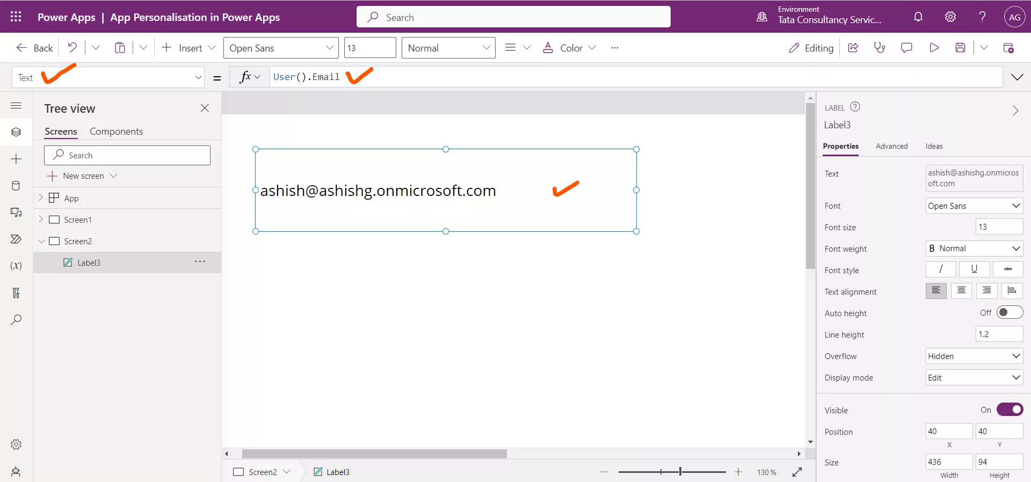
Task: Open the settings gear in header
Action: (950, 17)
